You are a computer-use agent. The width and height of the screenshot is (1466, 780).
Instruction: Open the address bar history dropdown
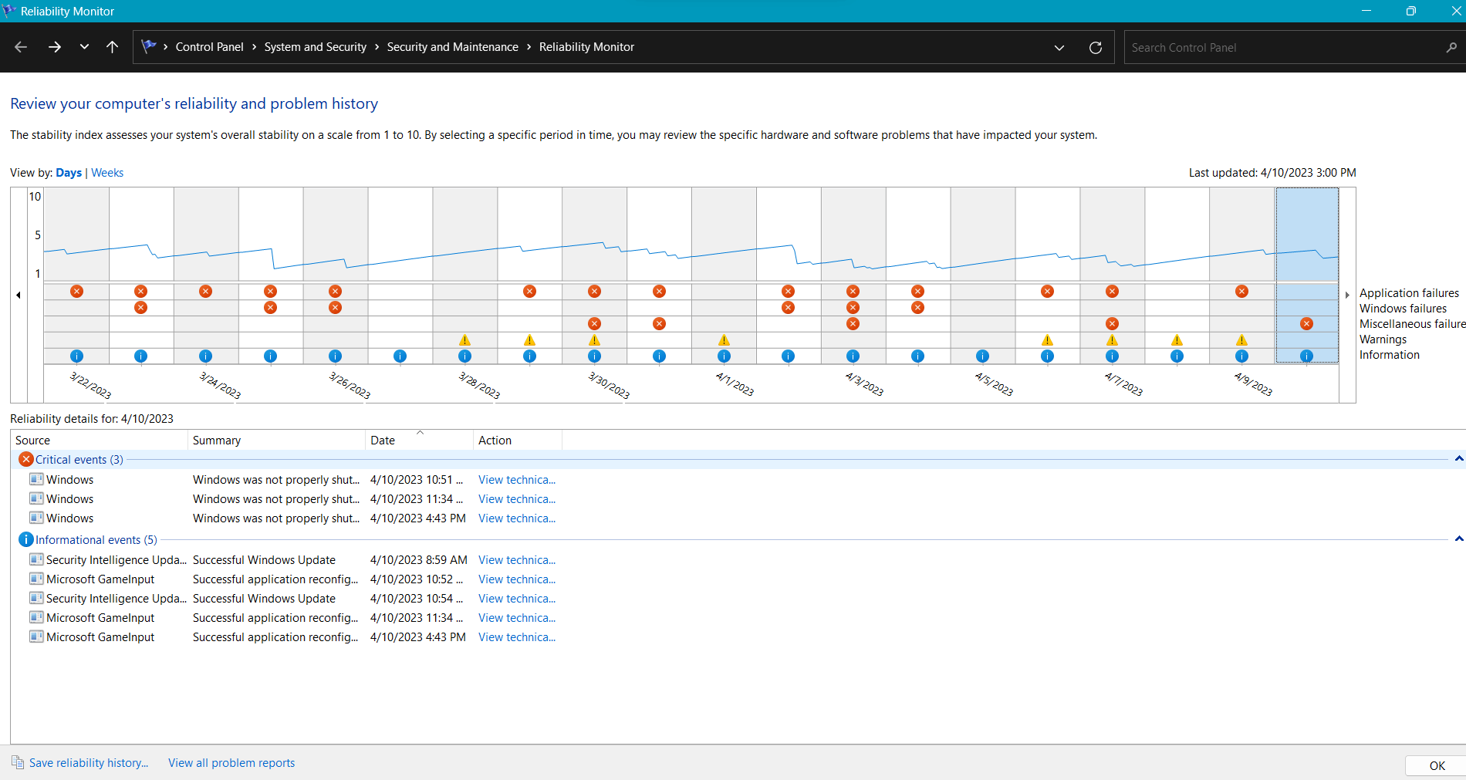click(1059, 48)
